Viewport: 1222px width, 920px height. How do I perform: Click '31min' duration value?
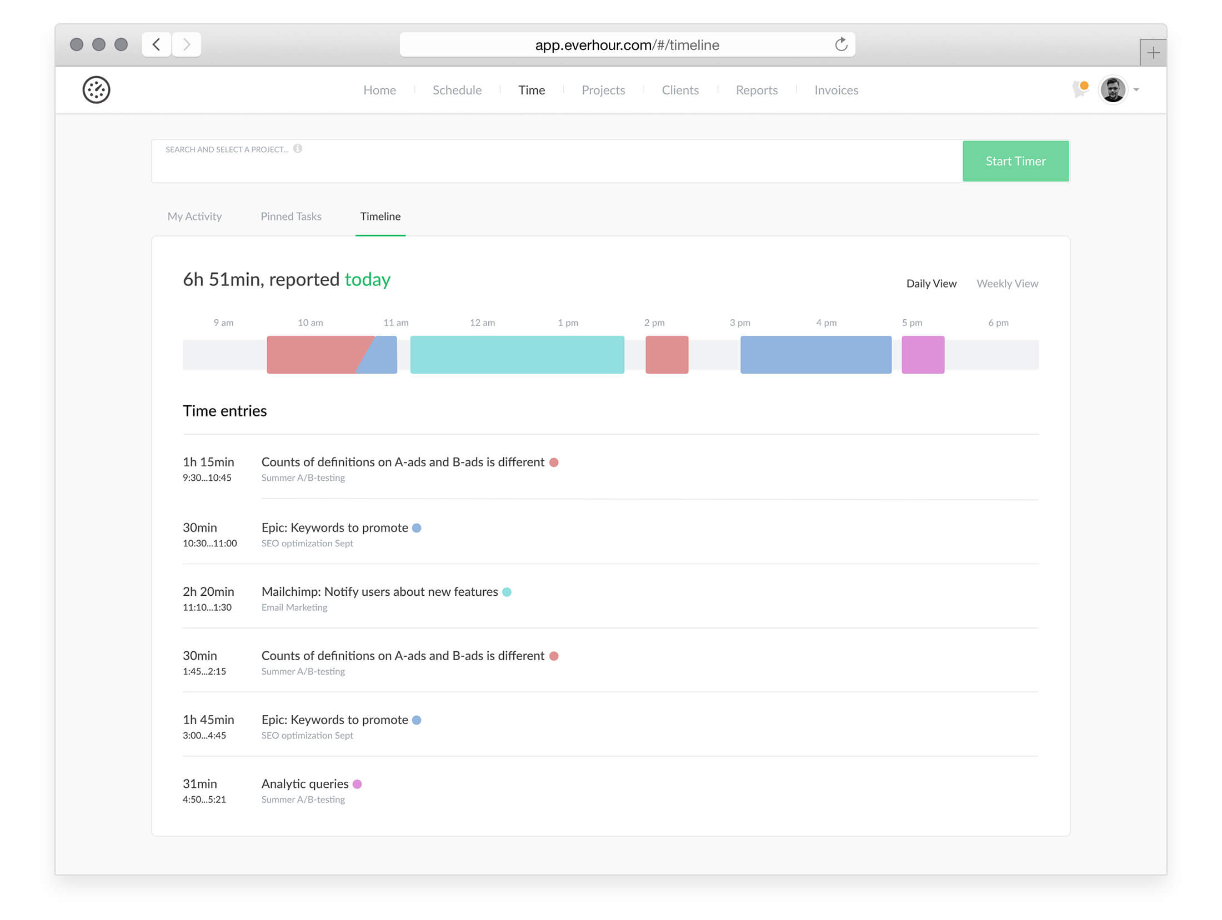(x=200, y=784)
